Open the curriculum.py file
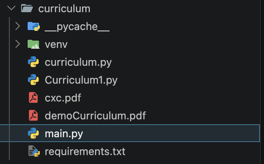The width and height of the screenshot is (264, 164). click(78, 63)
